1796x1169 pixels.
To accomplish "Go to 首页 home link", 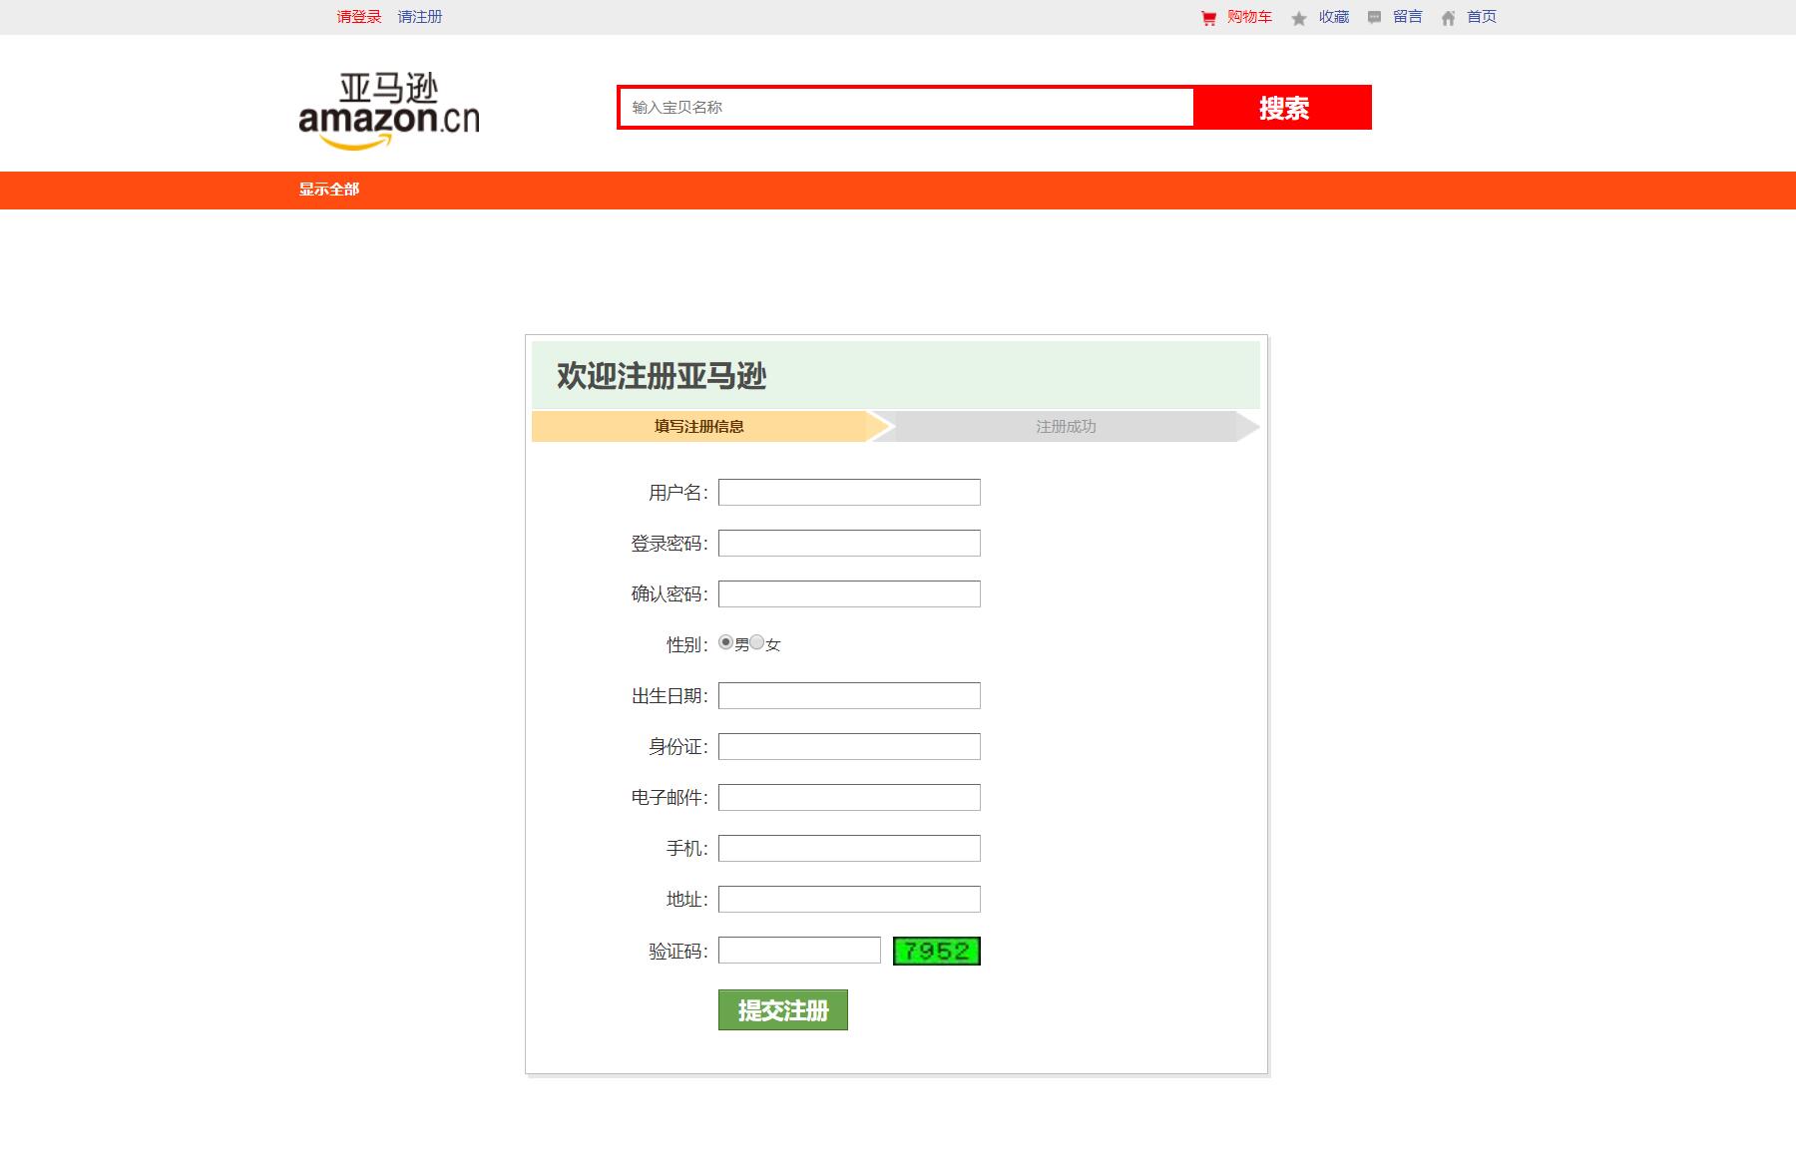I will [1482, 17].
